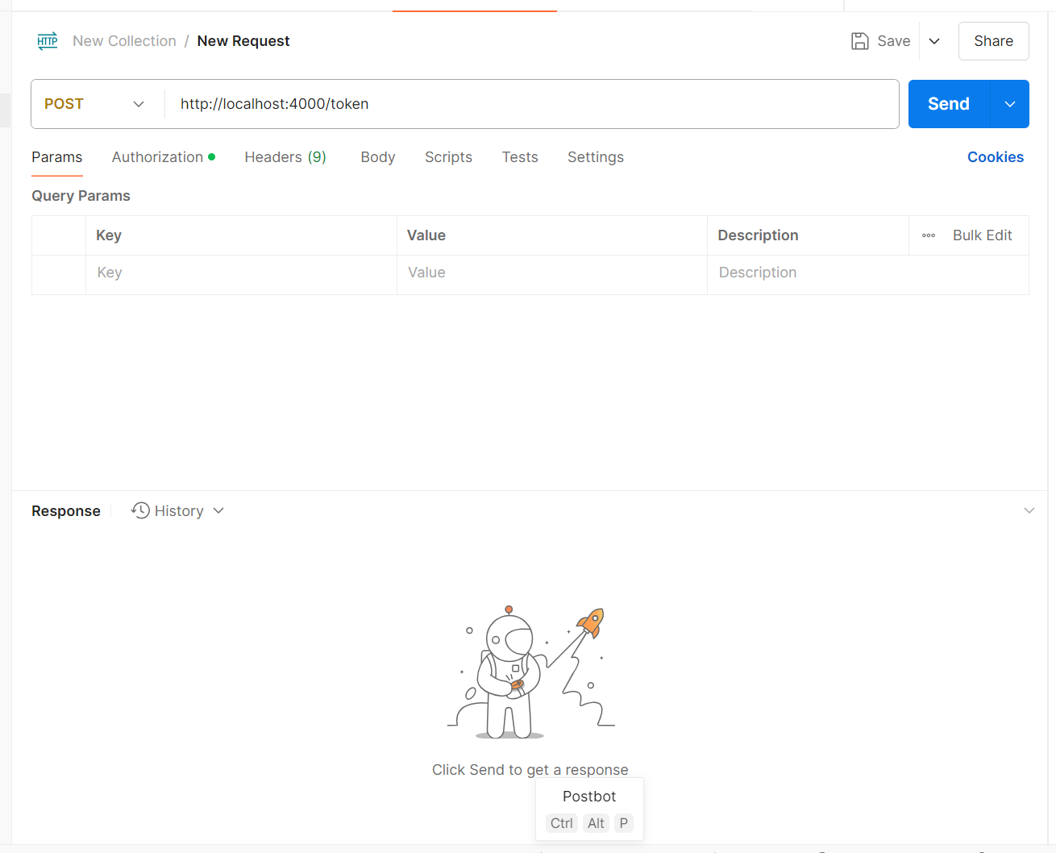The width and height of the screenshot is (1056, 853).
Task: Click the History clock icon
Action: (x=140, y=510)
